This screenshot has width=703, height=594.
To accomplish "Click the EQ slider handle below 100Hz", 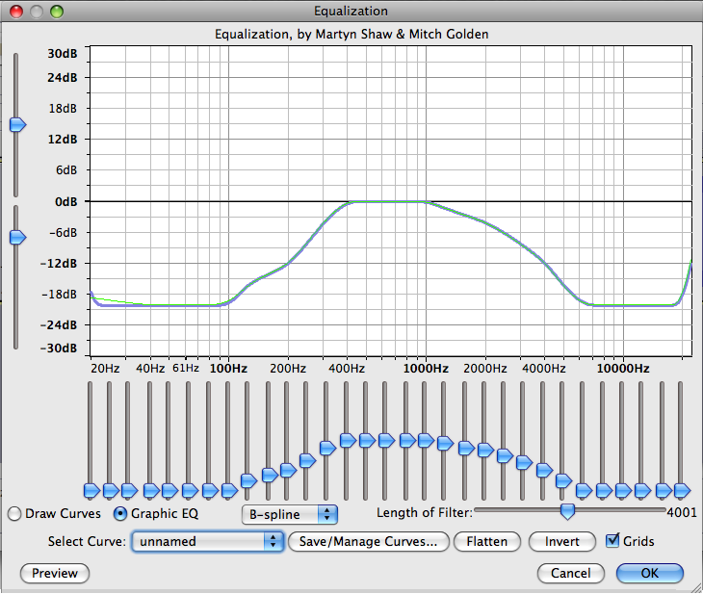I will (228, 490).
